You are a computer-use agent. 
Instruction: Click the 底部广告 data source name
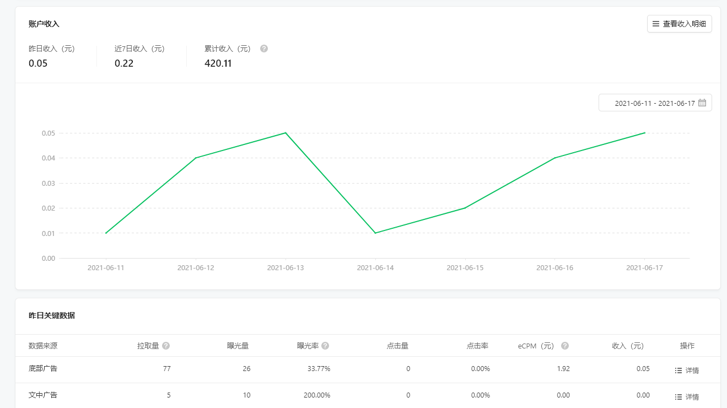[x=43, y=369]
